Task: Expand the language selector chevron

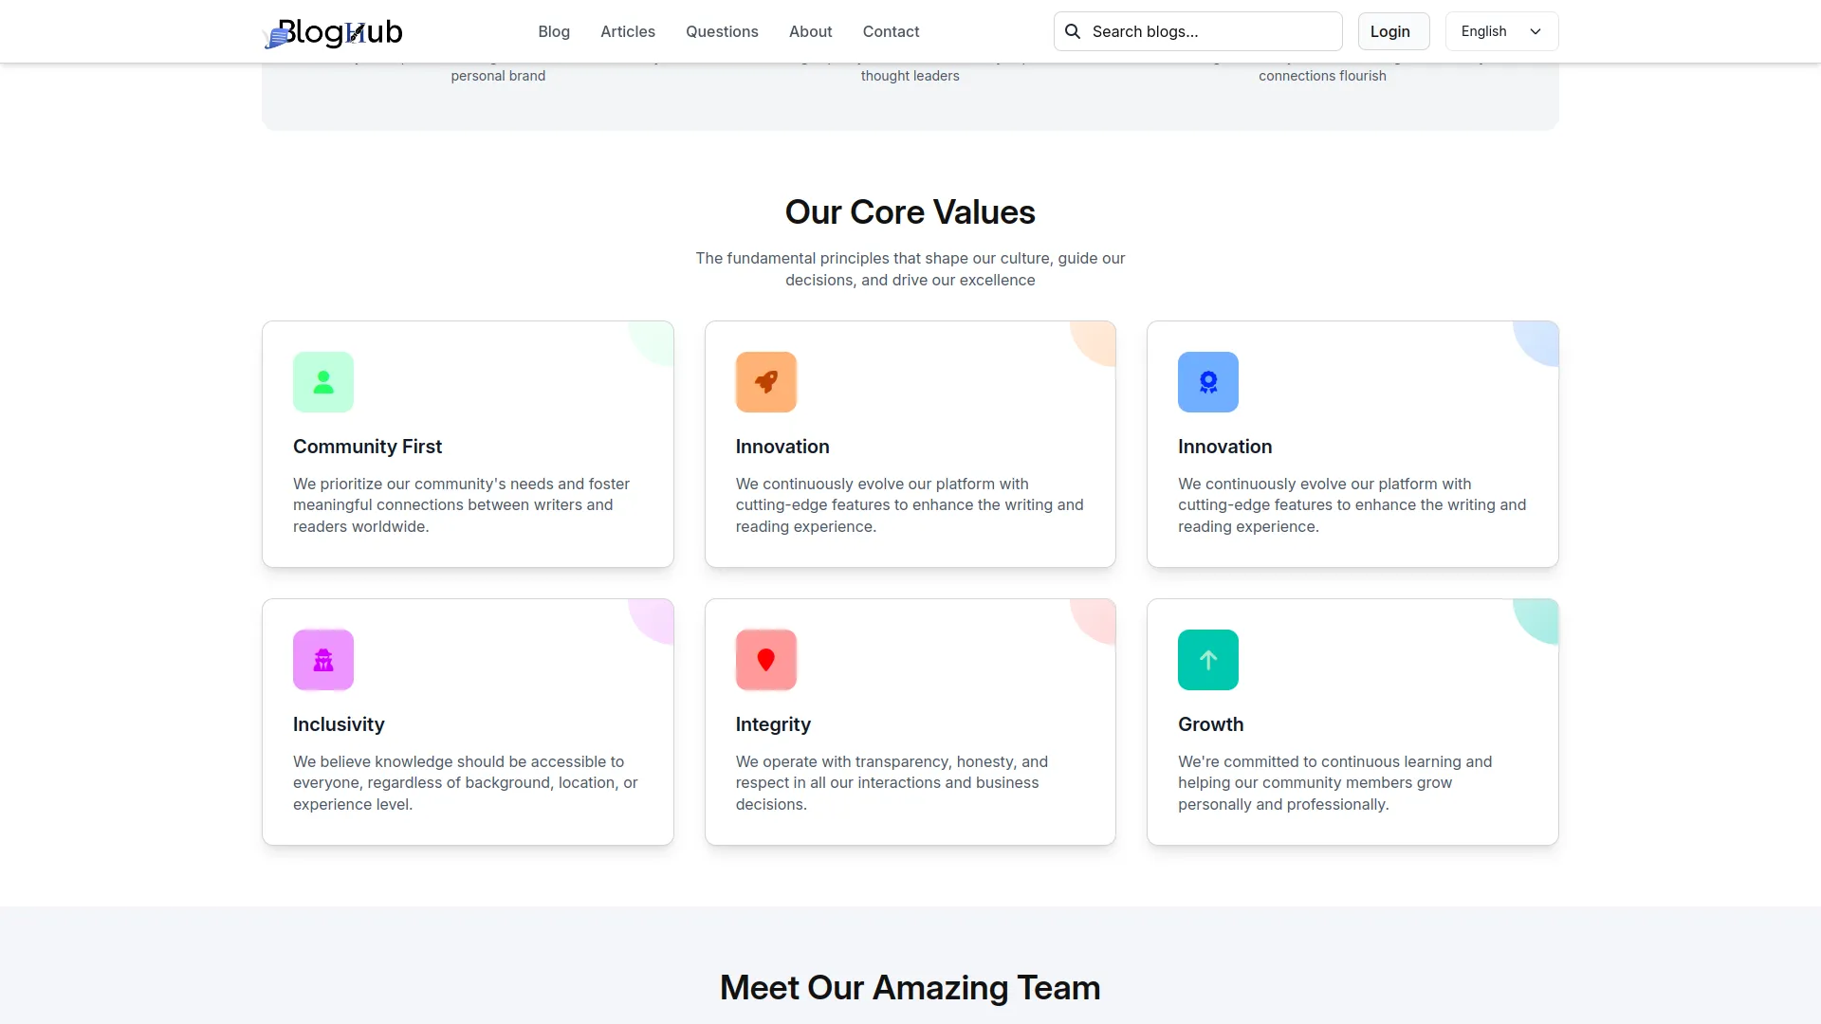Action: click(1535, 31)
